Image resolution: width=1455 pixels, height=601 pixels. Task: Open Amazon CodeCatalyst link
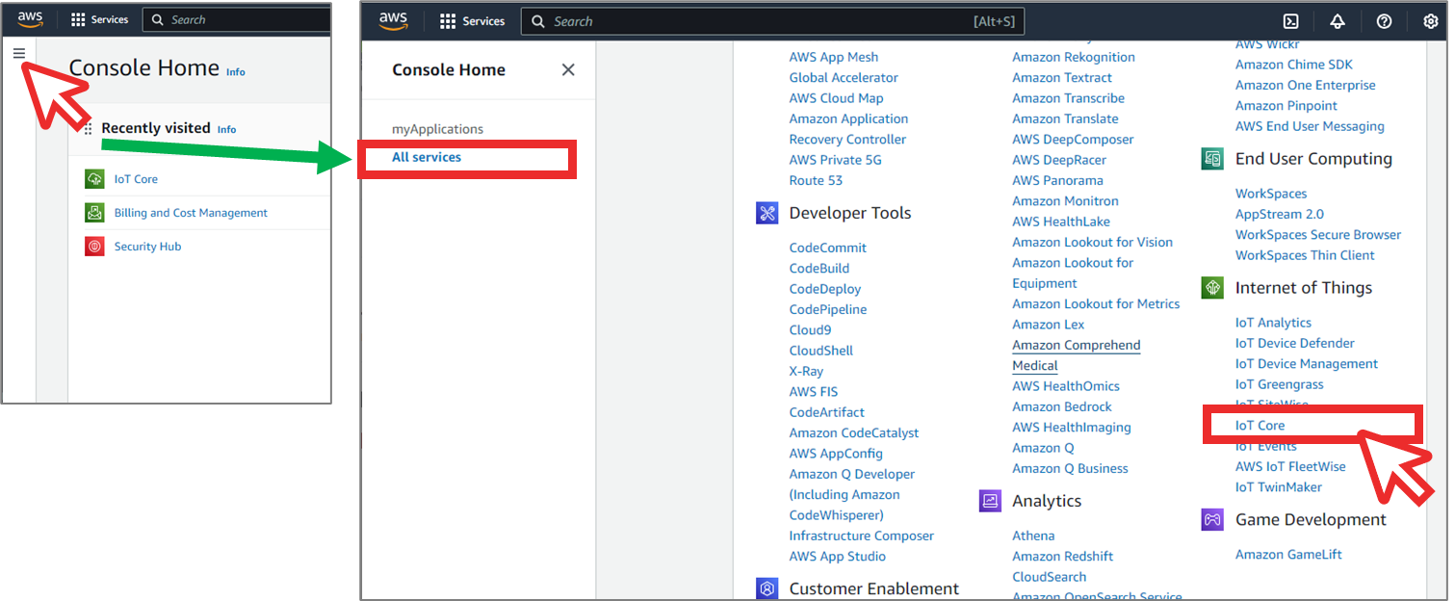click(854, 433)
